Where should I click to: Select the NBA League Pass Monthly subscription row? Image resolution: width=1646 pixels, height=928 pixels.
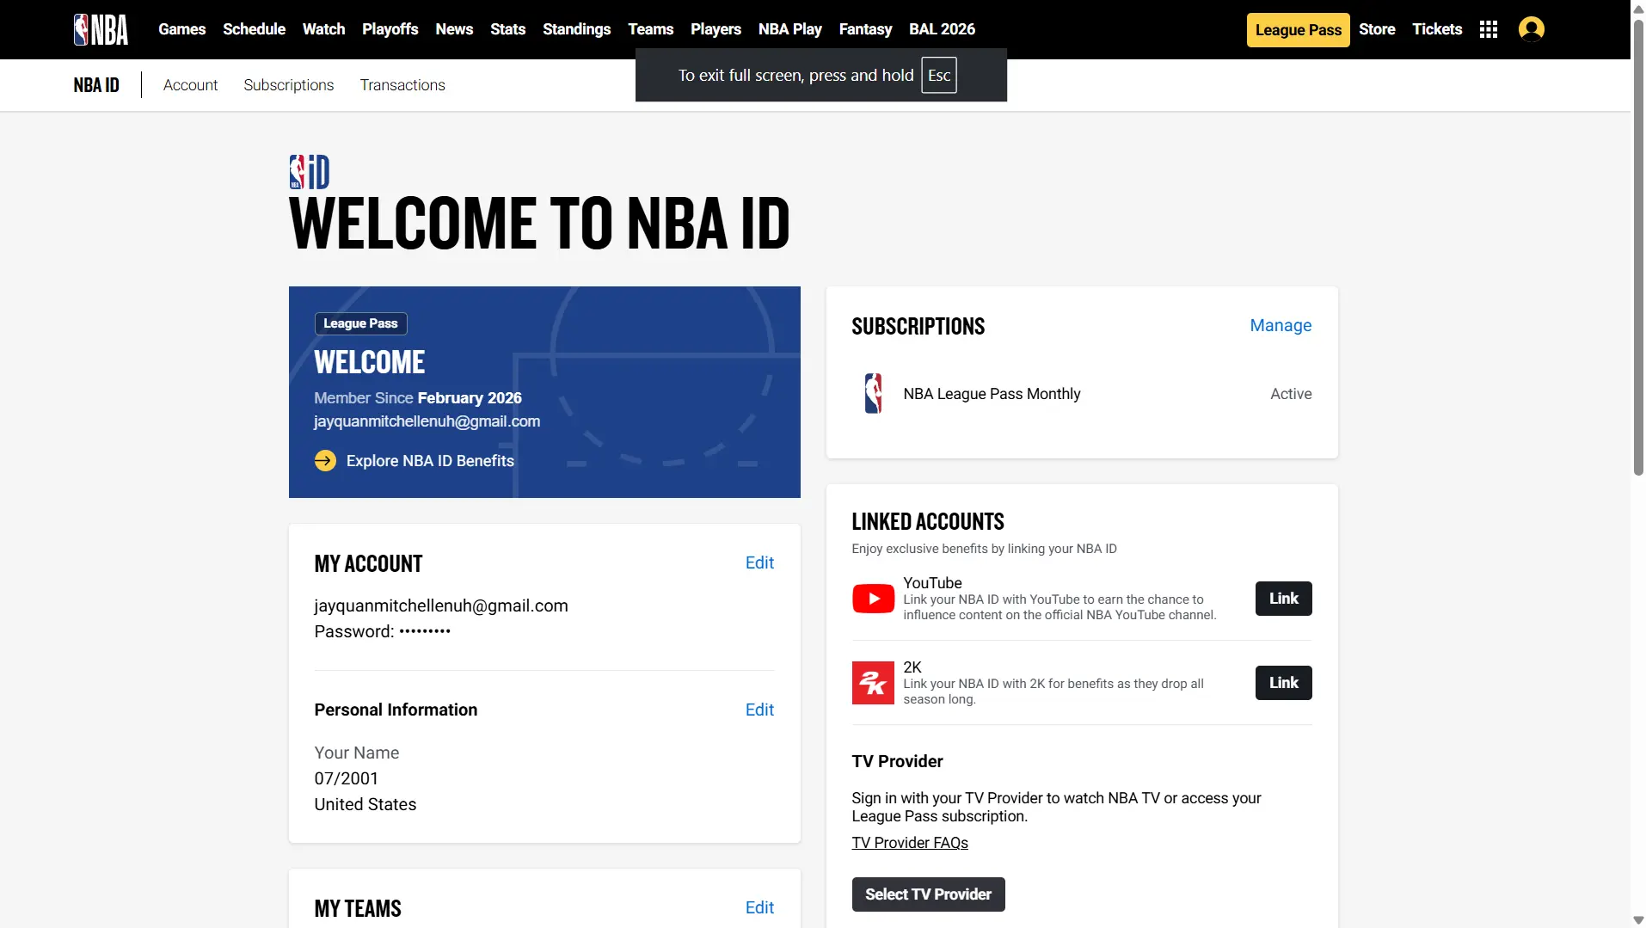coord(1082,394)
